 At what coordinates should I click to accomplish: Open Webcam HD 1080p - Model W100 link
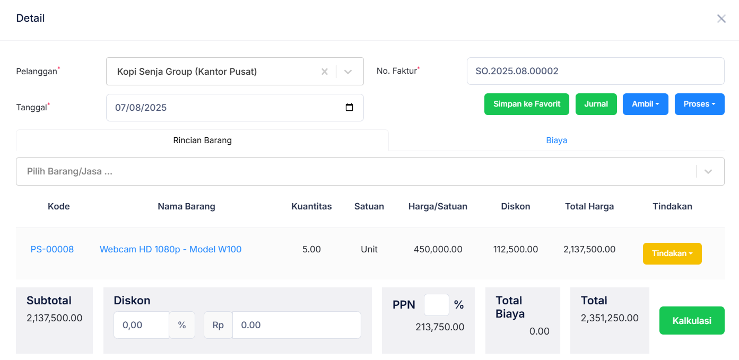tap(170, 249)
